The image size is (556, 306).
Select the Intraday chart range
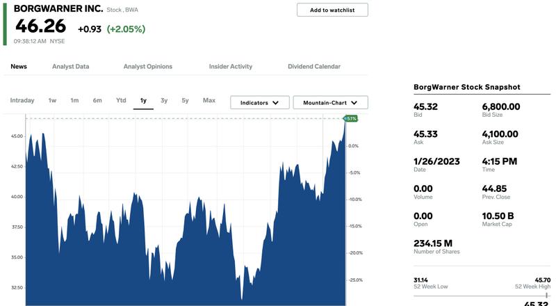(x=22, y=100)
